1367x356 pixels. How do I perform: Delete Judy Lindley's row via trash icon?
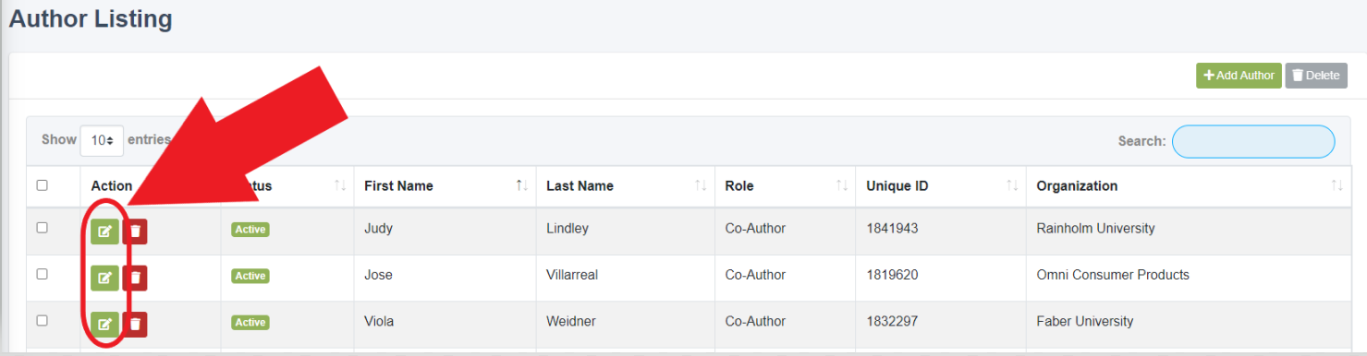(x=136, y=231)
